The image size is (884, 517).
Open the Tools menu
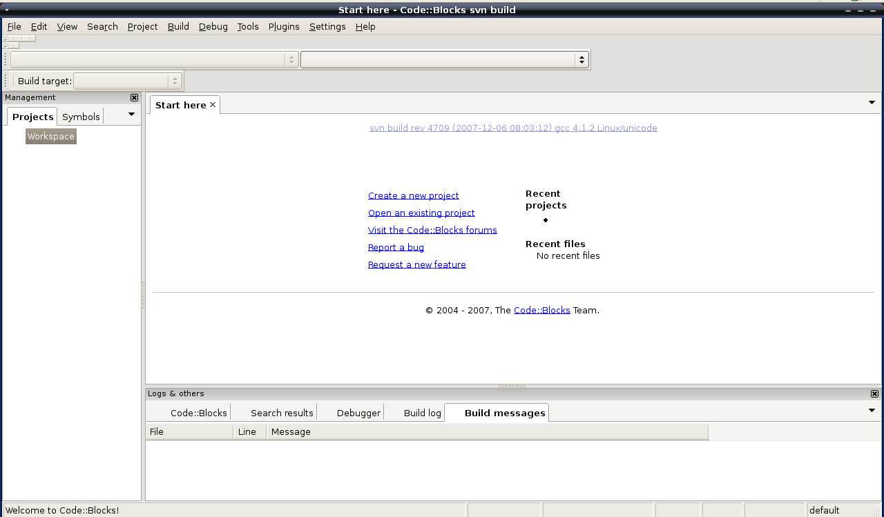click(x=248, y=26)
